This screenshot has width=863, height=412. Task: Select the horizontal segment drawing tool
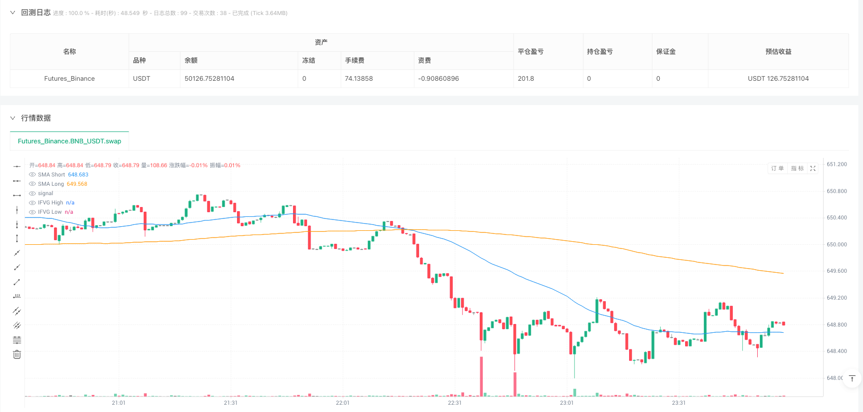click(17, 195)
